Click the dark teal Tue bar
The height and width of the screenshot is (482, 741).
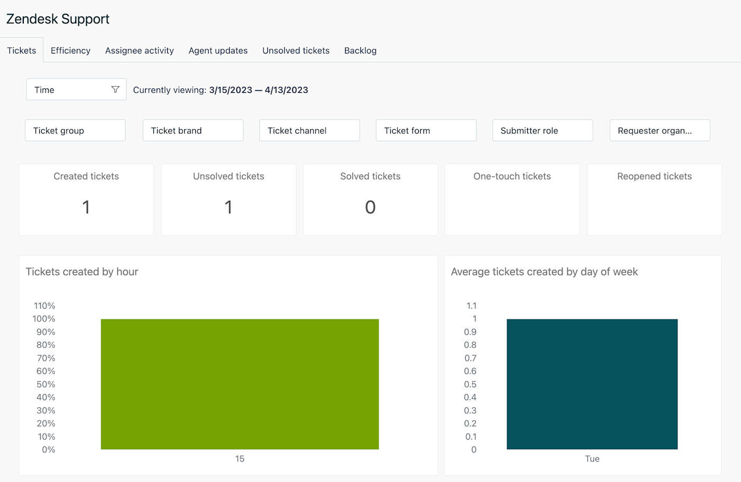[592, 384]
